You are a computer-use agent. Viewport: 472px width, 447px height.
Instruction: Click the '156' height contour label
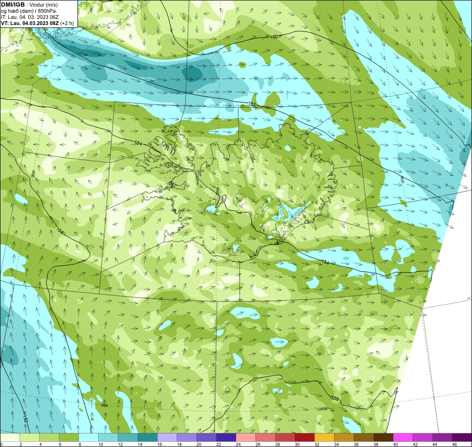[x=335, y=398]
